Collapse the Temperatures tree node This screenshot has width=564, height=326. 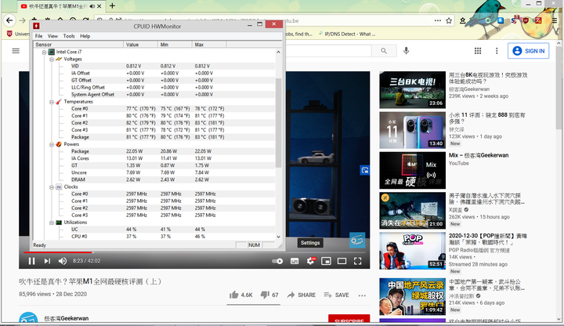52,102
